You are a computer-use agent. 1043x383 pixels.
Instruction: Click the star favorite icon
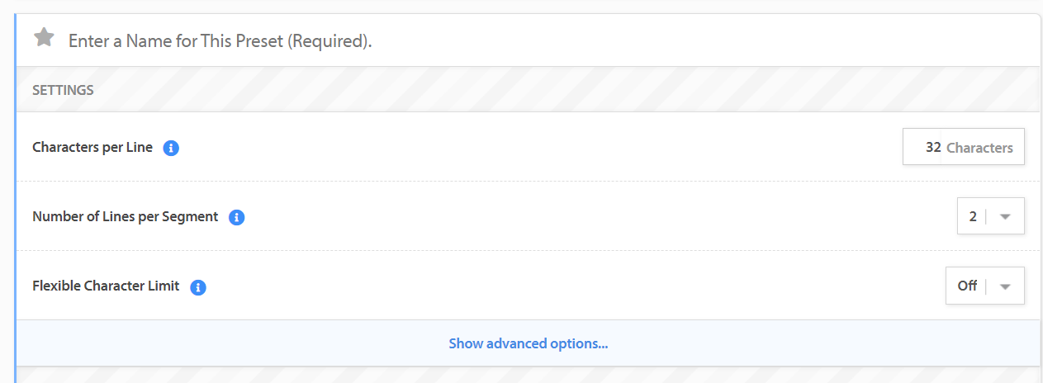pyautogui.click(x=44, y=37)
